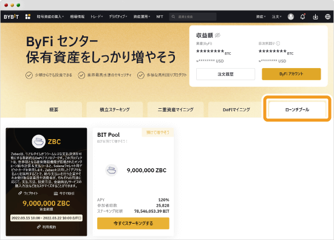Click the BIT Pool title
The height and width of the screenshot is (240, 334).
[109, 135]
